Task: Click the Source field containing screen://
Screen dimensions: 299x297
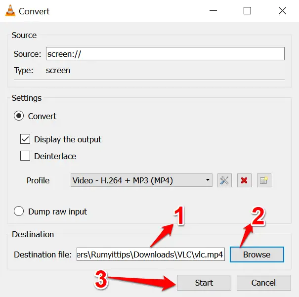Action: click(165, 54)
